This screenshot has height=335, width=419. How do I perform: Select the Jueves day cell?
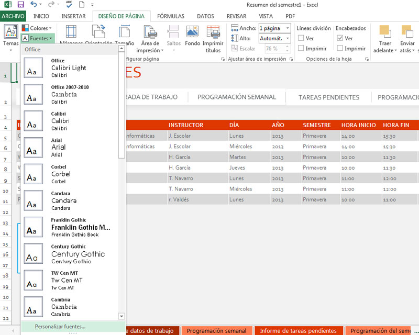(x=249, y=168)
